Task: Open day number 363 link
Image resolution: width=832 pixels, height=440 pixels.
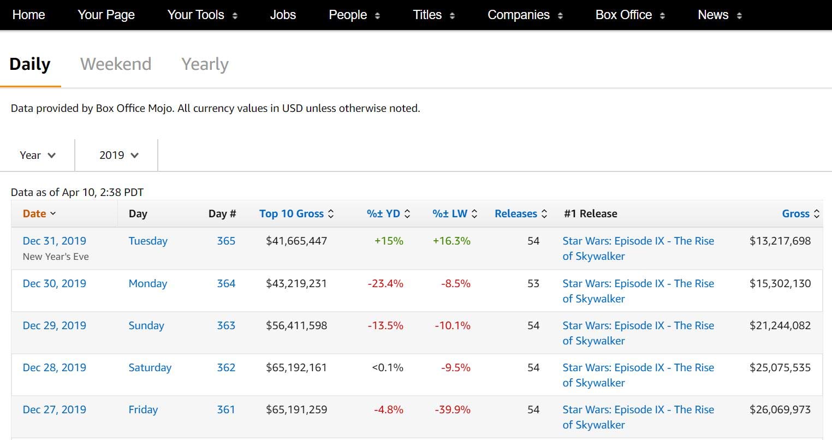Action: point(226,325)
